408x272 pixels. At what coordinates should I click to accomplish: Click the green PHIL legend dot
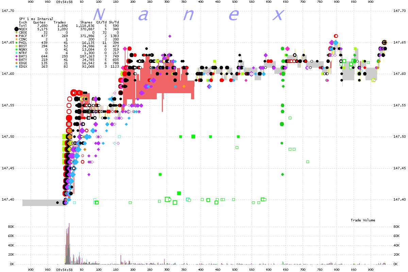(x=16, y=42)
